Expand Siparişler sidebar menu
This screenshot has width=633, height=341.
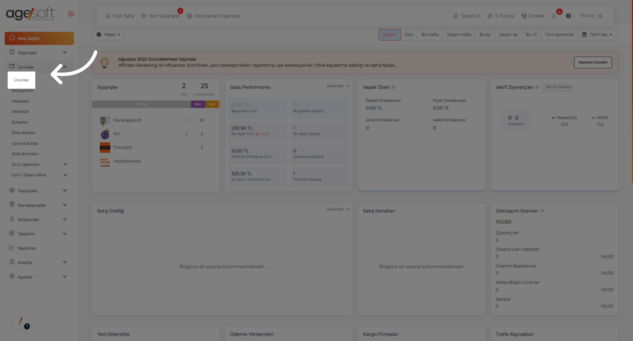pos(39,53)
